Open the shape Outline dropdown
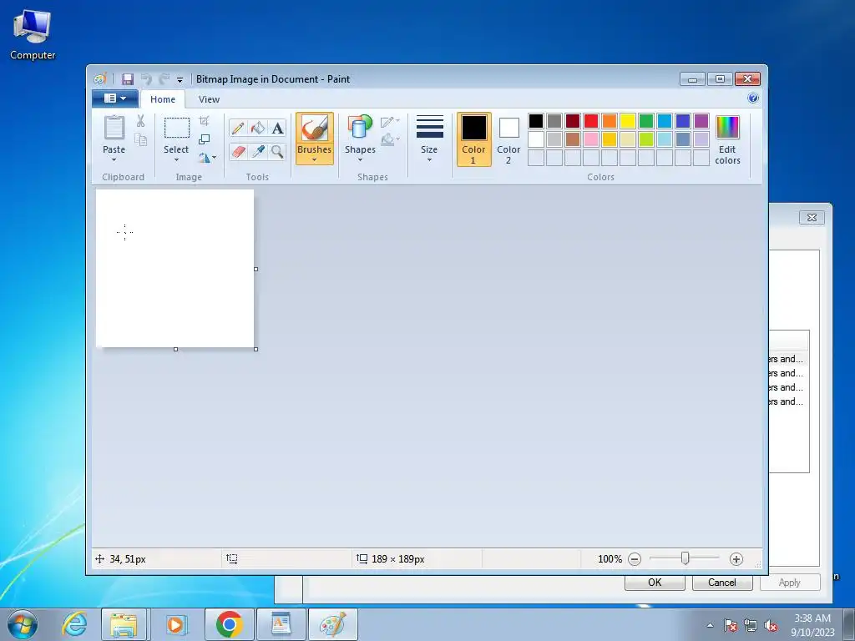 (390, 121)
